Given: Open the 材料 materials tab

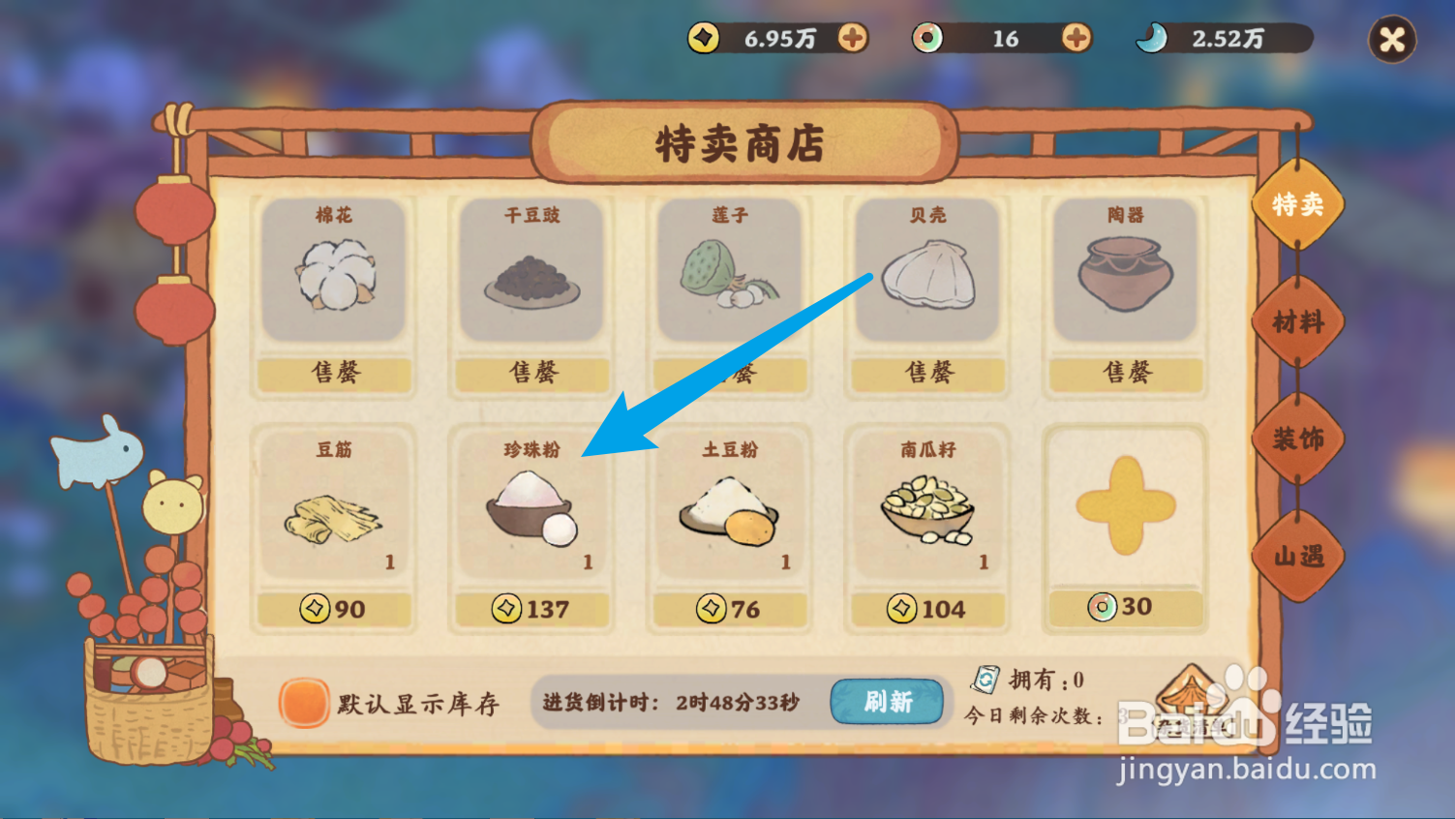Looking at the screenshot, I should 1297,321.
